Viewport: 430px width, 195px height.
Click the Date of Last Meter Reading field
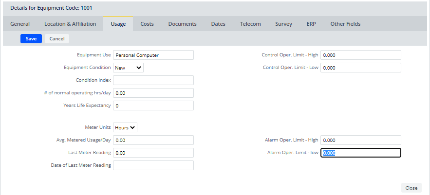pyautogui.click(x=153, y=165)
